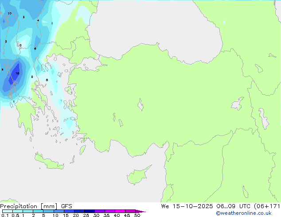This screenshot has width=281, height=217.
Task: Click the 2 to 5 mm legend swatch
Action: click(38, 211)
